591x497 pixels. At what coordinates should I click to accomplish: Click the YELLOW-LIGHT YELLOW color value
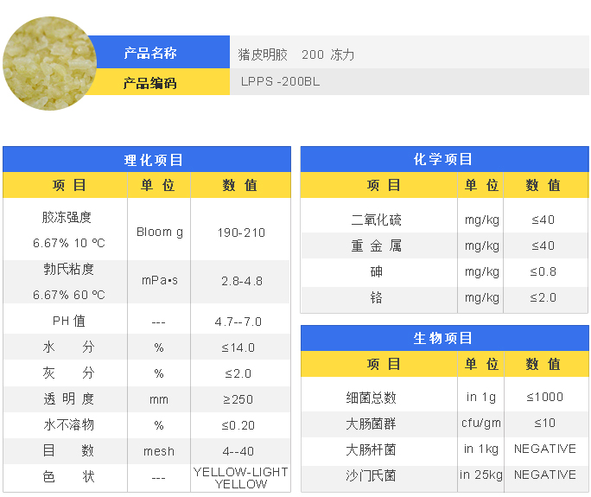click(x=241, y=478)
